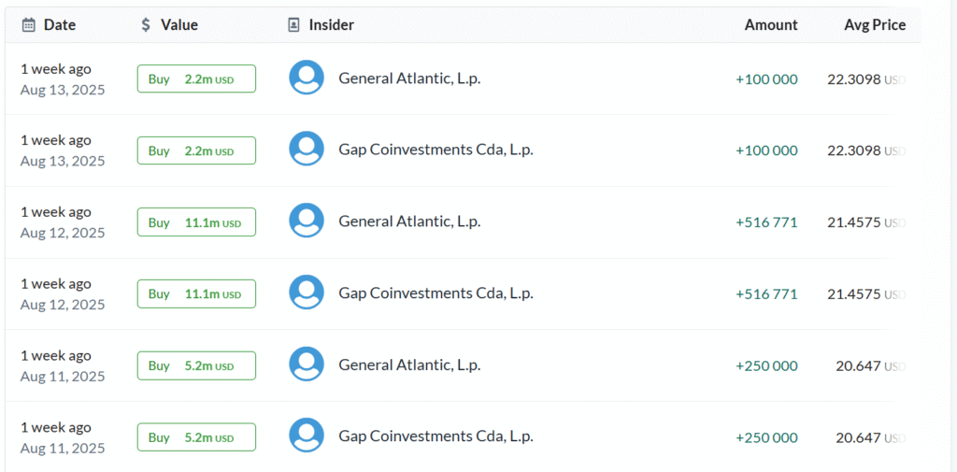Click Buy 11.1m badge for Gap Coinvestments
This screenshot has height=472, width=957.
click(196, 294)
